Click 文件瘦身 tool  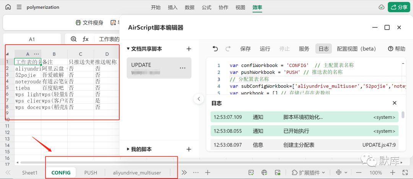pos(89,23)
